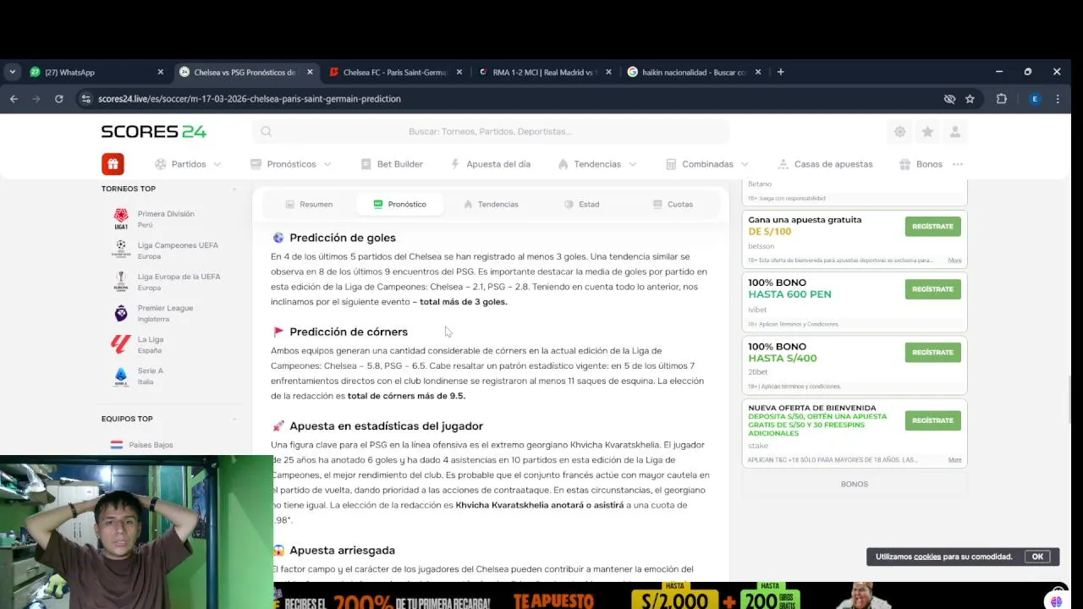This screenshot has height=609, width=1083.
Task: Click the Predicción de goles heading
Action: pyautogui.click(x=343, y=238)
